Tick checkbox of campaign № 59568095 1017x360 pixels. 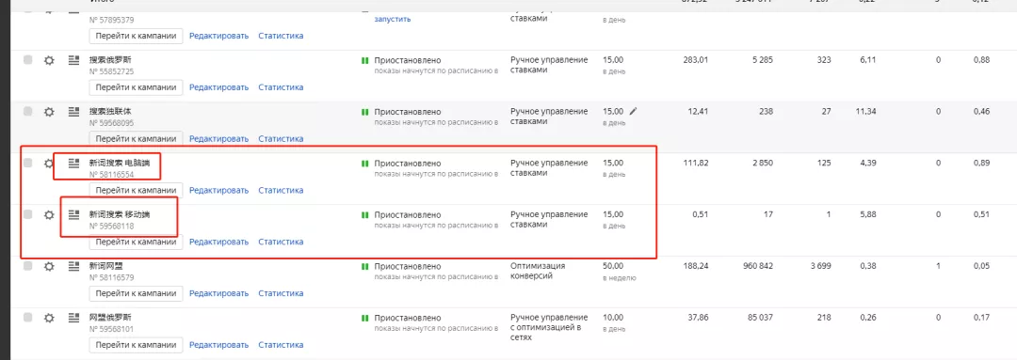28,111
